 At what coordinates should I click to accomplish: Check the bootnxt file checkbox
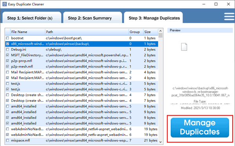point(7,38)
